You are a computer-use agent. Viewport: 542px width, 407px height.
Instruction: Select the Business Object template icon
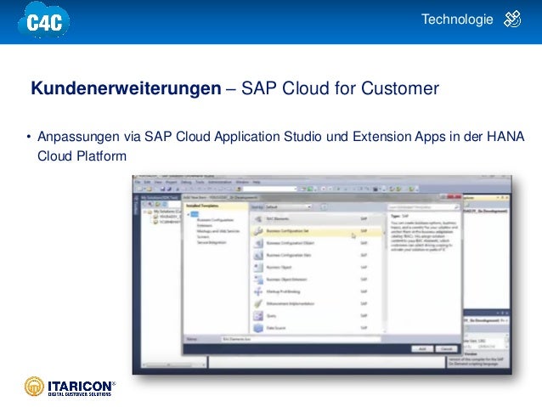click(258, 268)
